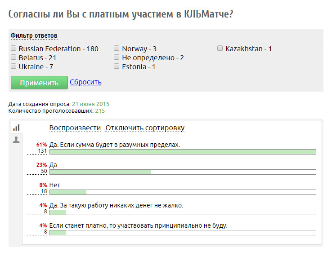Click the 61% result progress bar
The height and width of the screenshot is (256, 332).
tap(183, 152)
